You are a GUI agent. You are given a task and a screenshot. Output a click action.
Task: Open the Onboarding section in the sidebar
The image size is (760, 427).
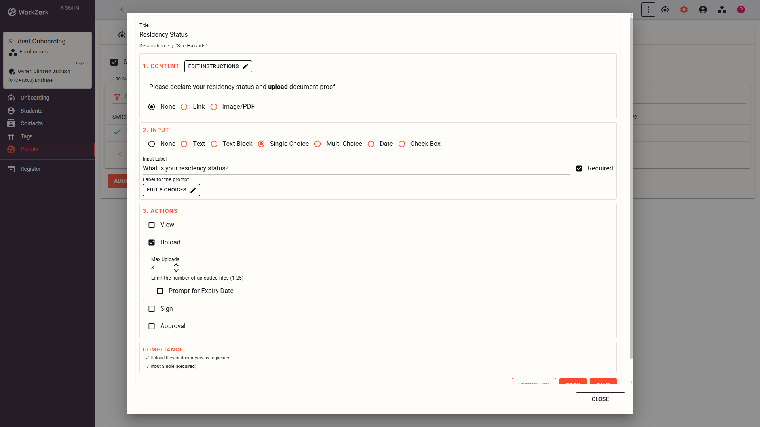click(x=34, y=98)
